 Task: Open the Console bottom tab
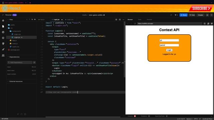tap(131, 116)
